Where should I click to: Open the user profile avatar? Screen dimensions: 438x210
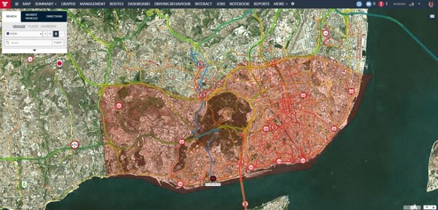coord(430,4)
